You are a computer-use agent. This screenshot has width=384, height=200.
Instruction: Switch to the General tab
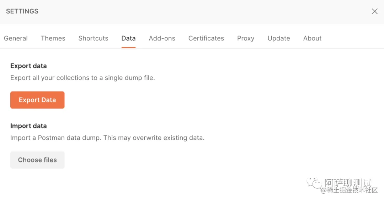(x=16, y=38)
